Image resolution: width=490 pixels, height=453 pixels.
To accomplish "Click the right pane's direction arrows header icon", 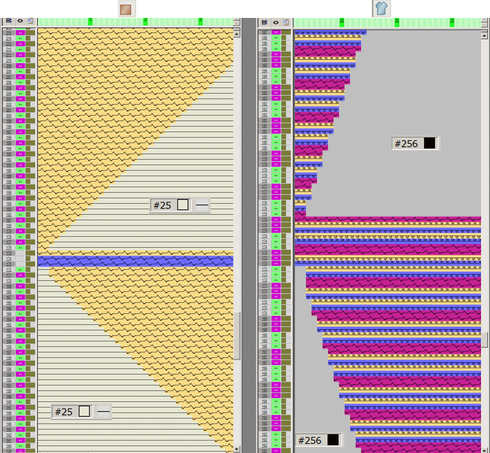I will (276, 22).
